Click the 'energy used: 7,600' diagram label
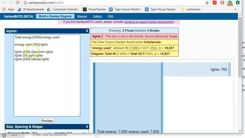Image resolution: width=245 pixels, height=138 pixels. (144, 131)
